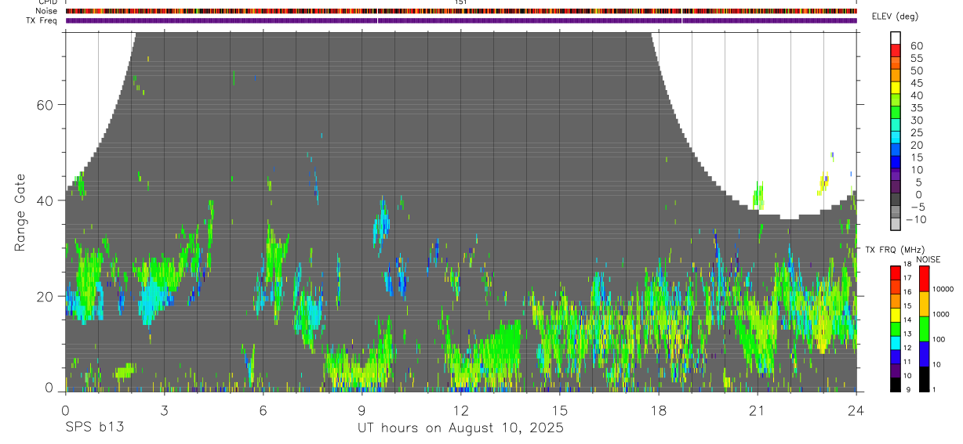Click the purple TX FRQ segment between 10 and 11
Image resolution: width=963 pixels, height=444 pixels.
coord(896,370)
